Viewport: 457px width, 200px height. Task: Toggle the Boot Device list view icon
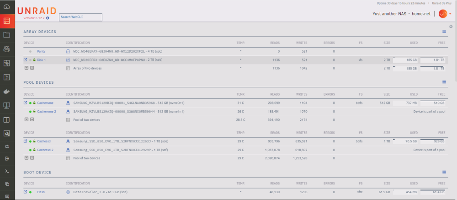(444, 172)
